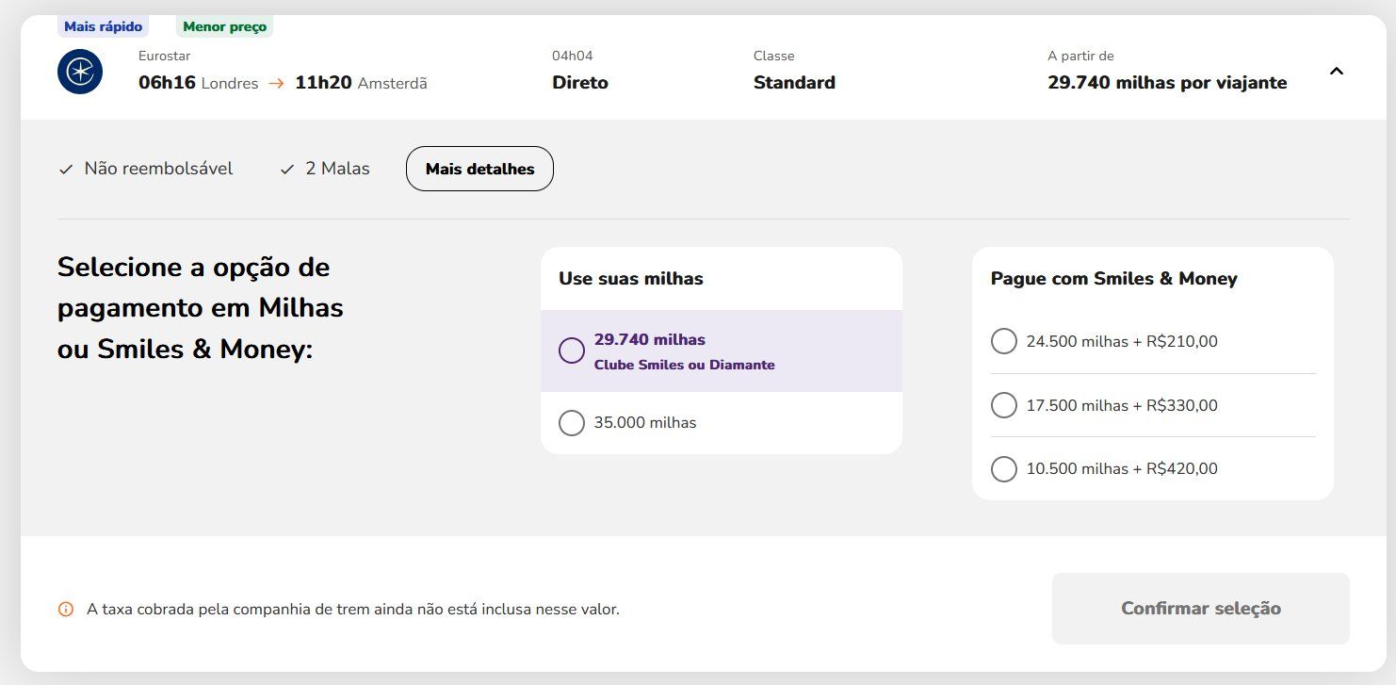
Task: Click the Pague com Smiles & Money heading
Action: (x=1114, y=278)
